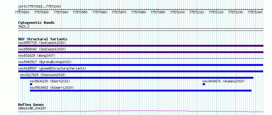
Task: Open the nsv3406671 (Audano2019) label
Action: (x=223, y=81)
